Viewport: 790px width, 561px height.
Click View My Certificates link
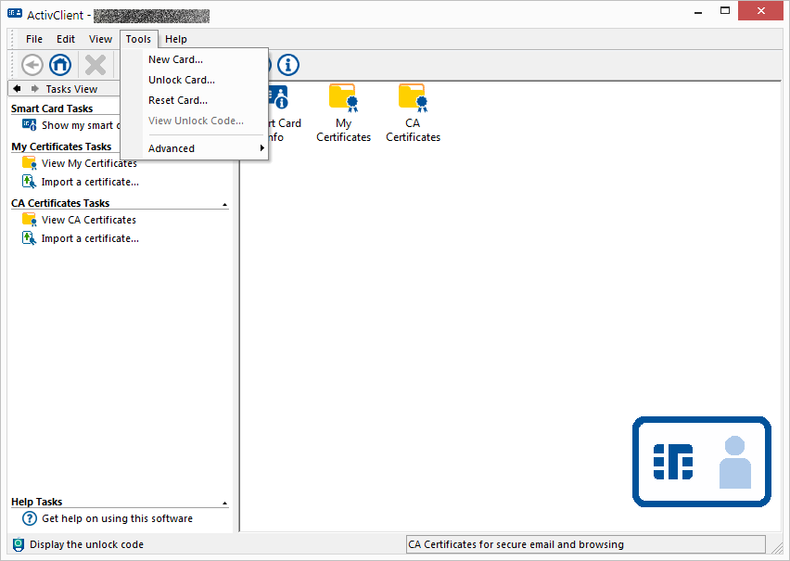tap(89, 163)
